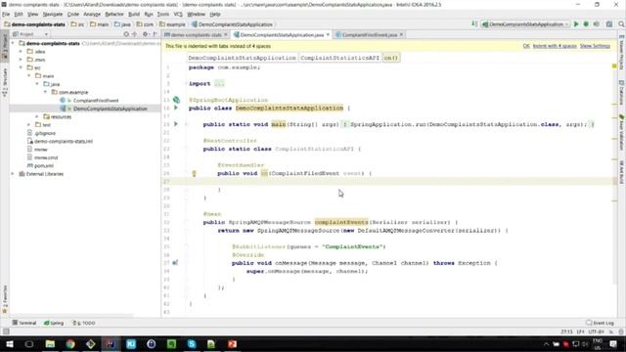Expand the test folder
Viewport: 626px width, 352px height.
coord(29,124)
